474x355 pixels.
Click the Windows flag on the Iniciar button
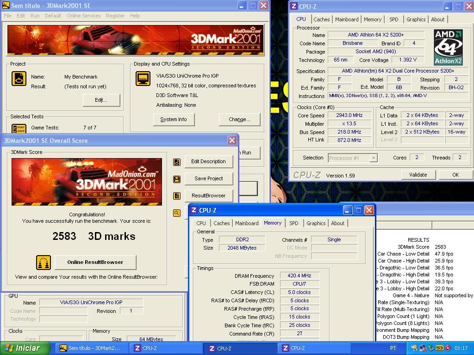point(9,348)
